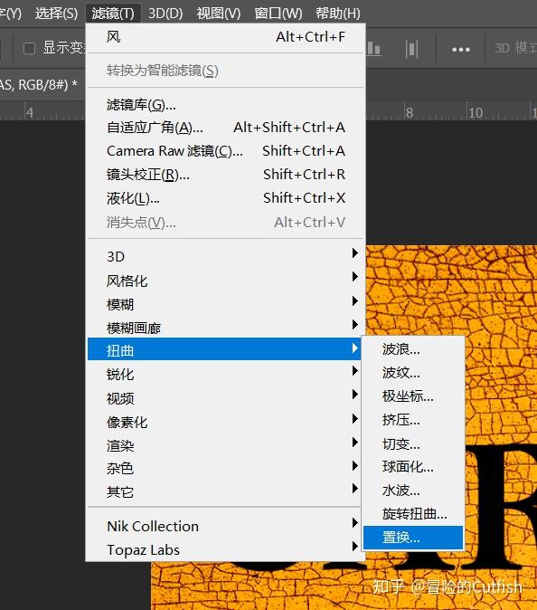The image size is (537, 610).
Task: Expand the 其它 submenu
Action: (x=224, y=492)
